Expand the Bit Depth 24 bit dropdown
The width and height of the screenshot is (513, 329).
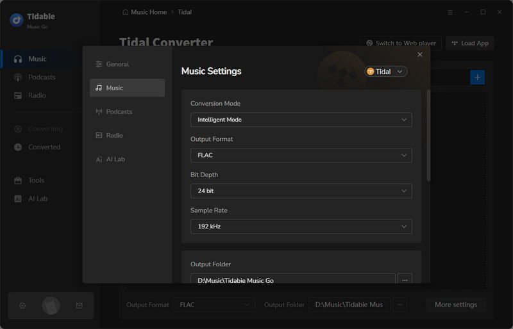[301, 191]
